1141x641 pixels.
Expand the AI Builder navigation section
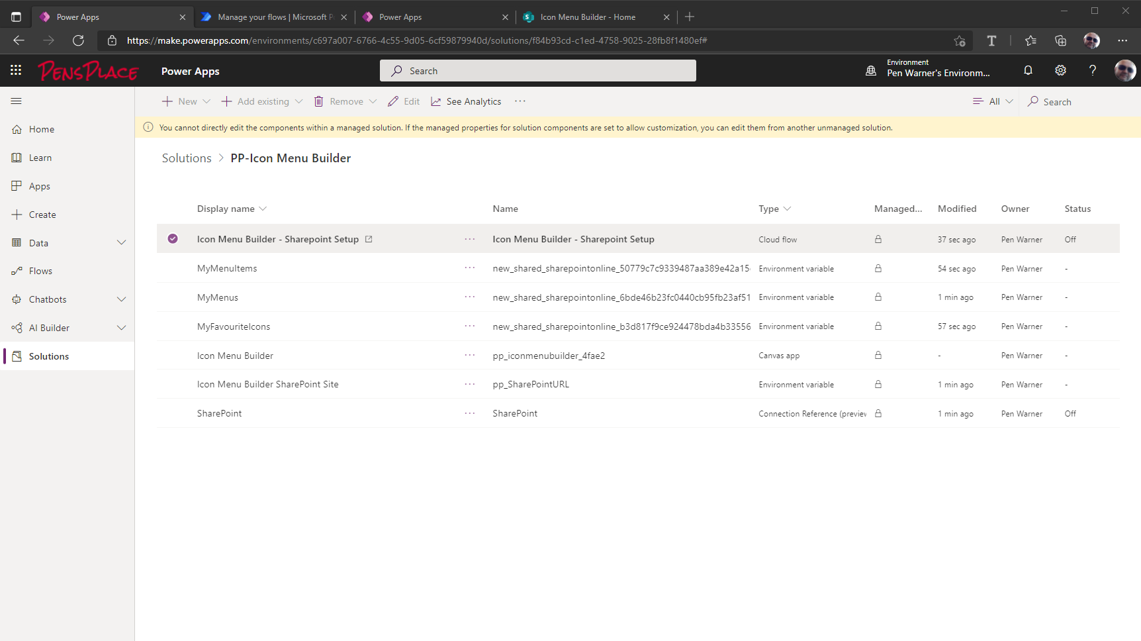point(121,328)
